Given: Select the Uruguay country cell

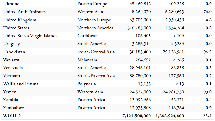Looking at the screenshot, I should [x=11, y=44].
